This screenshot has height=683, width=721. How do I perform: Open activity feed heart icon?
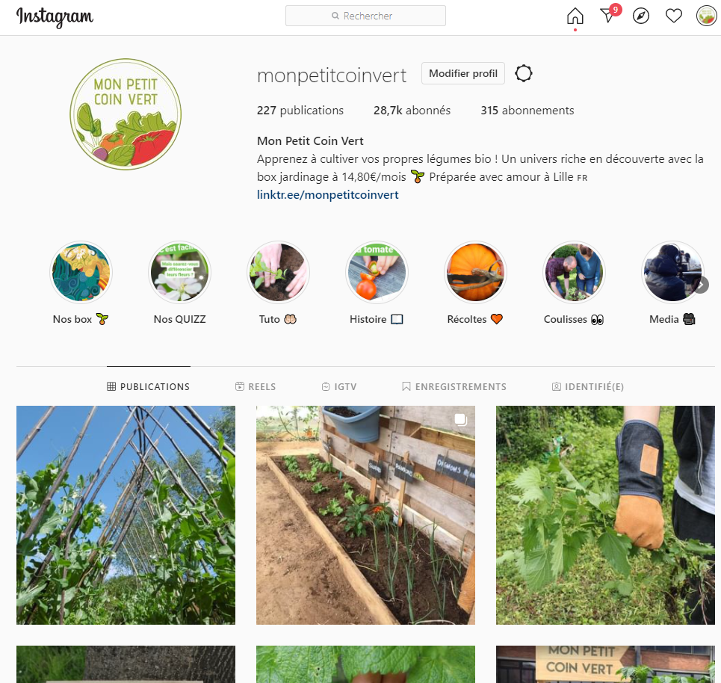674,16
